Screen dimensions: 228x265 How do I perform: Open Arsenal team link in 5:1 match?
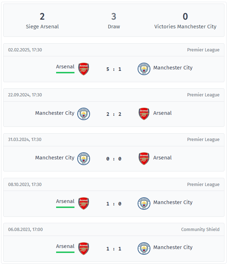coord(65,67)
